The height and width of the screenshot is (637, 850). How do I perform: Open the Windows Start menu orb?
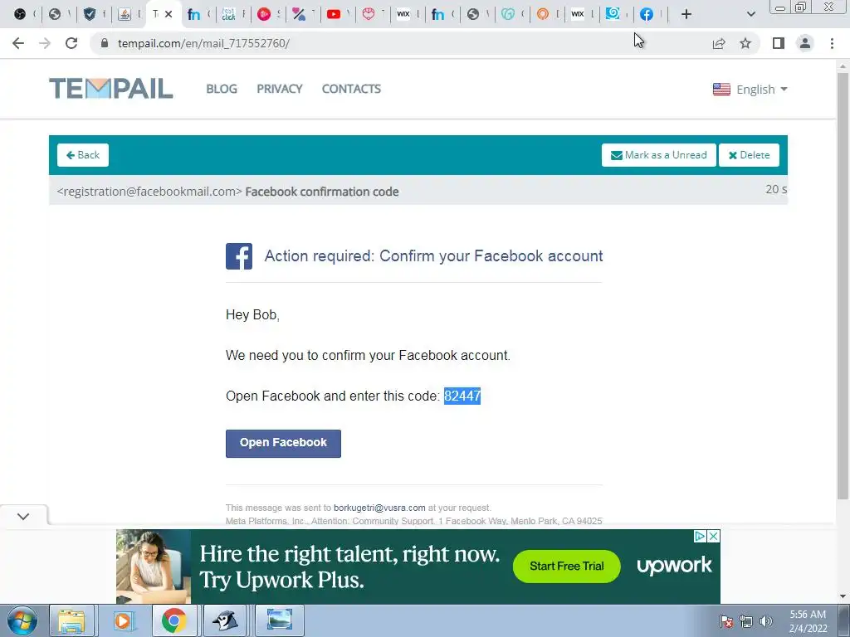[x=22, y=620]
